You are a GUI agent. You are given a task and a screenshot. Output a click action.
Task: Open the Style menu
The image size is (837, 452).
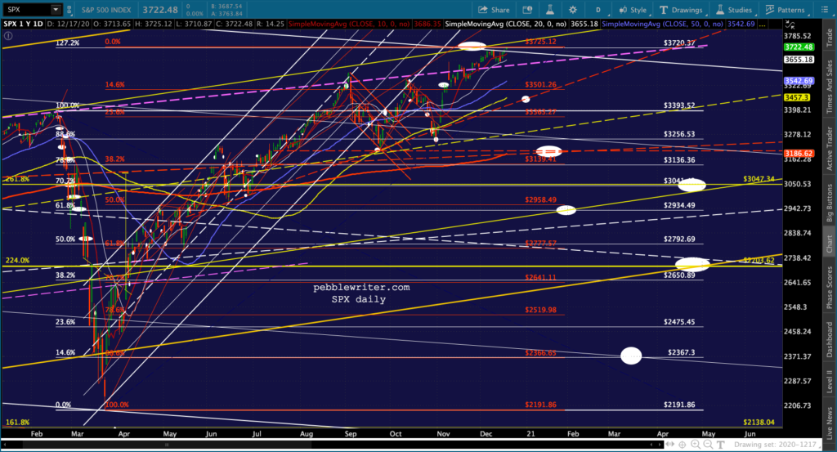(633, 10)
